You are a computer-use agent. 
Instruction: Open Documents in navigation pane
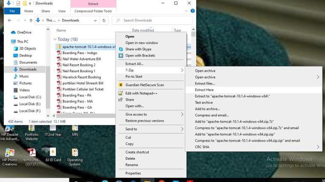coord(28,62)
